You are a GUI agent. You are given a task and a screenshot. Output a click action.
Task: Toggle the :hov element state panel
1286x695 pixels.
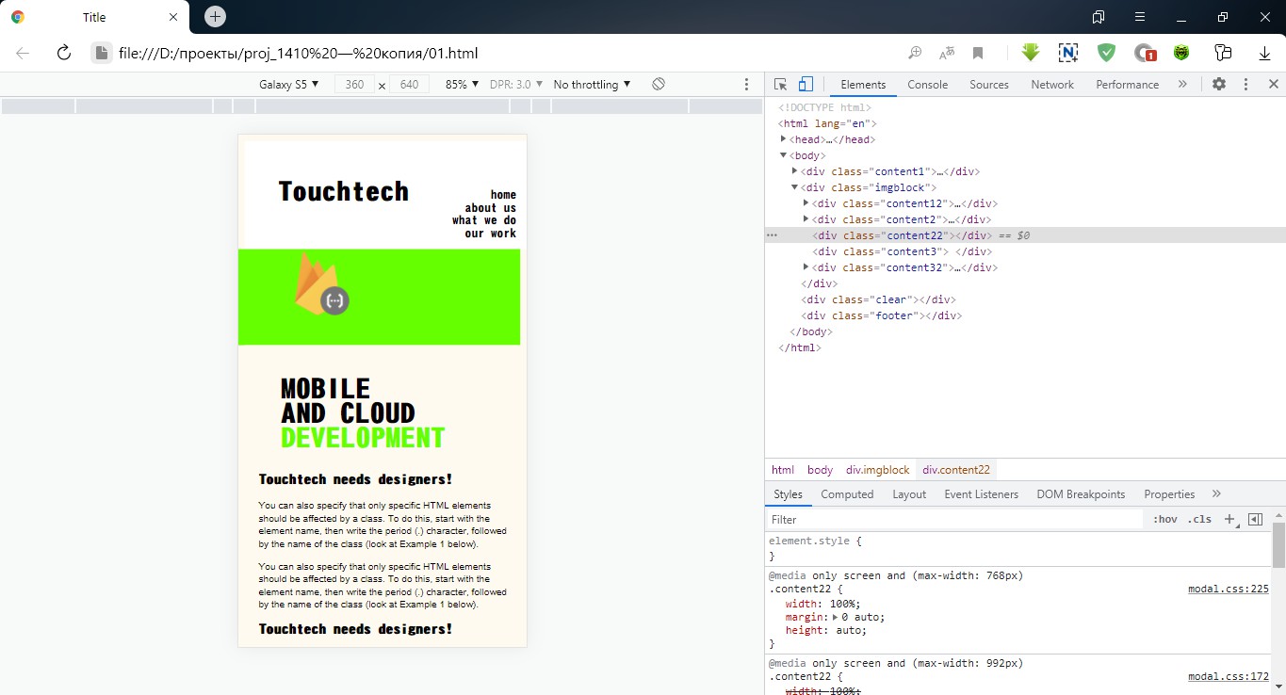click(x=1165, y=519)
